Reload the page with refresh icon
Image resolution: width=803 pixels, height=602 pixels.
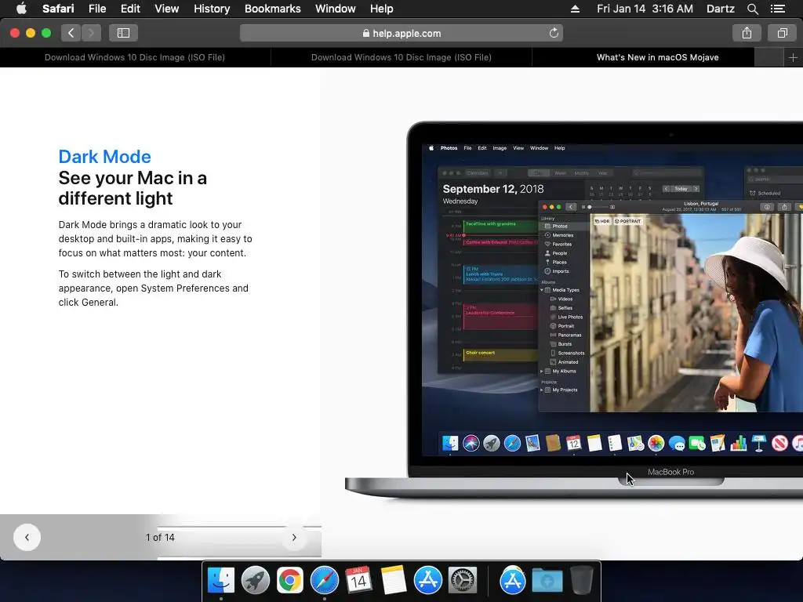click(x=554, y=33)
